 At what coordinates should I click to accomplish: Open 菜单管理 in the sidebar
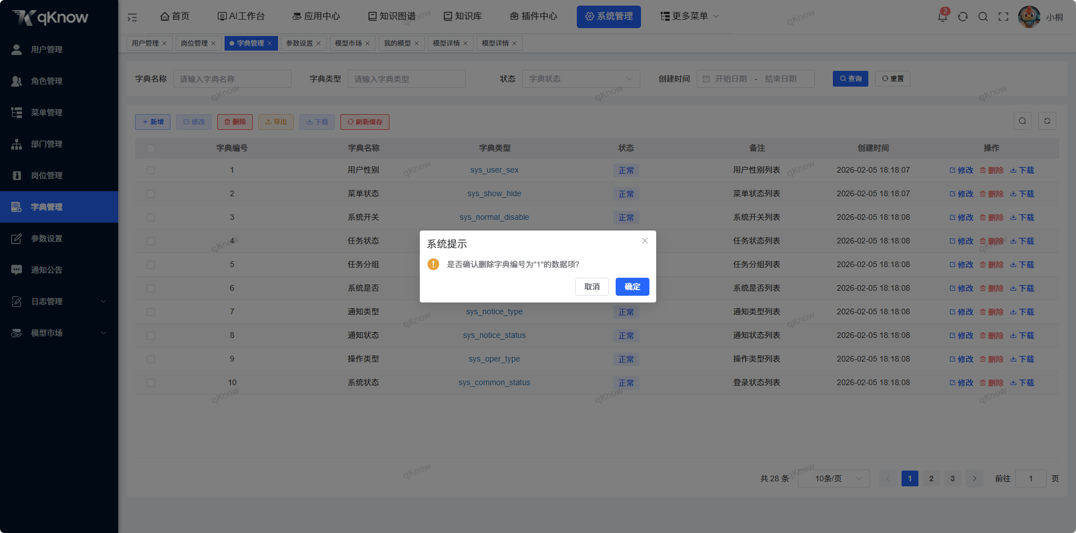[x=59, y=112]
